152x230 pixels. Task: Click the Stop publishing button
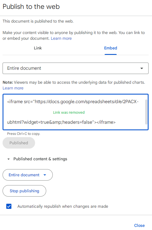click(x=24, y=191)
